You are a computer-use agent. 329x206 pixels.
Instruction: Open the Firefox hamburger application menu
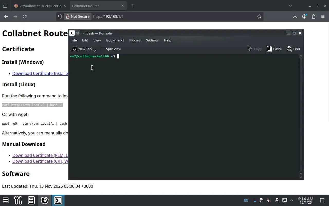click(x=323, y=16)
